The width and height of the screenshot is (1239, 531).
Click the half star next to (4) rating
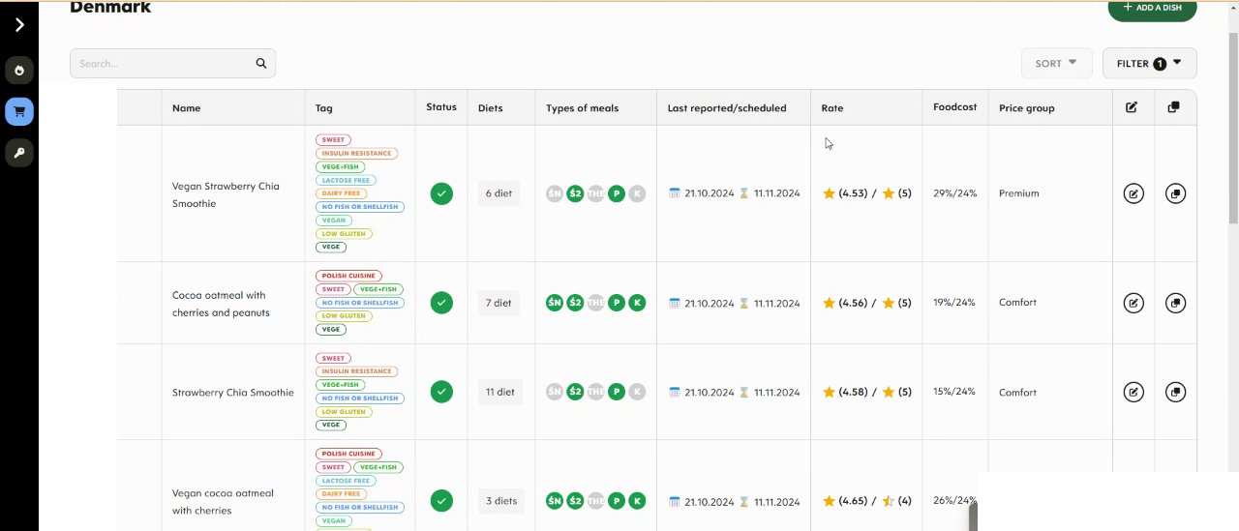coord(889,501)
